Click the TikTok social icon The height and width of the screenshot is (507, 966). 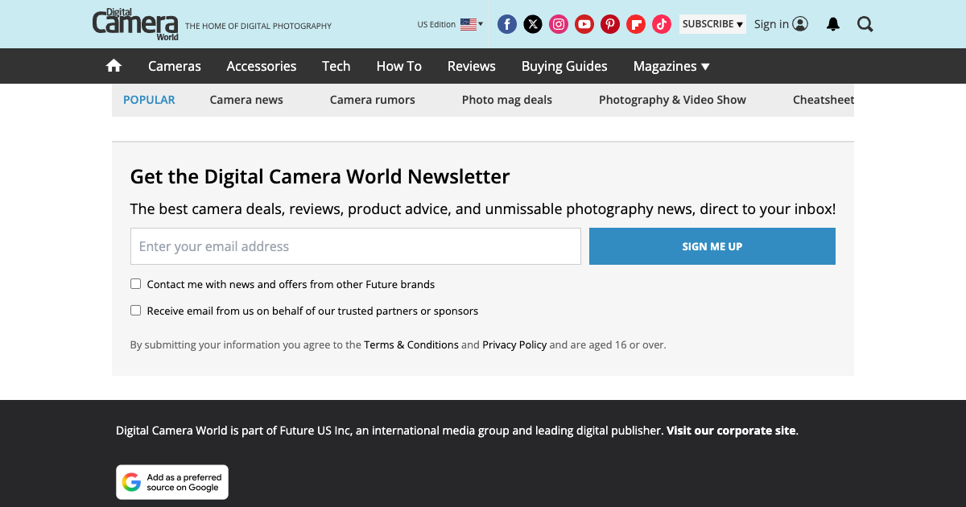pos(662,24)
